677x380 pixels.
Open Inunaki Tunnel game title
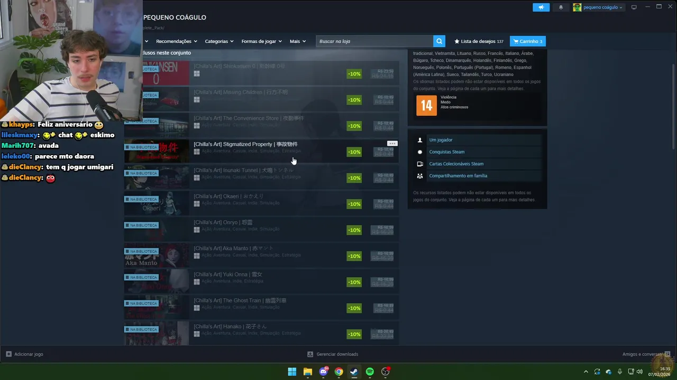pyautogui.click(x=243, y=170)
